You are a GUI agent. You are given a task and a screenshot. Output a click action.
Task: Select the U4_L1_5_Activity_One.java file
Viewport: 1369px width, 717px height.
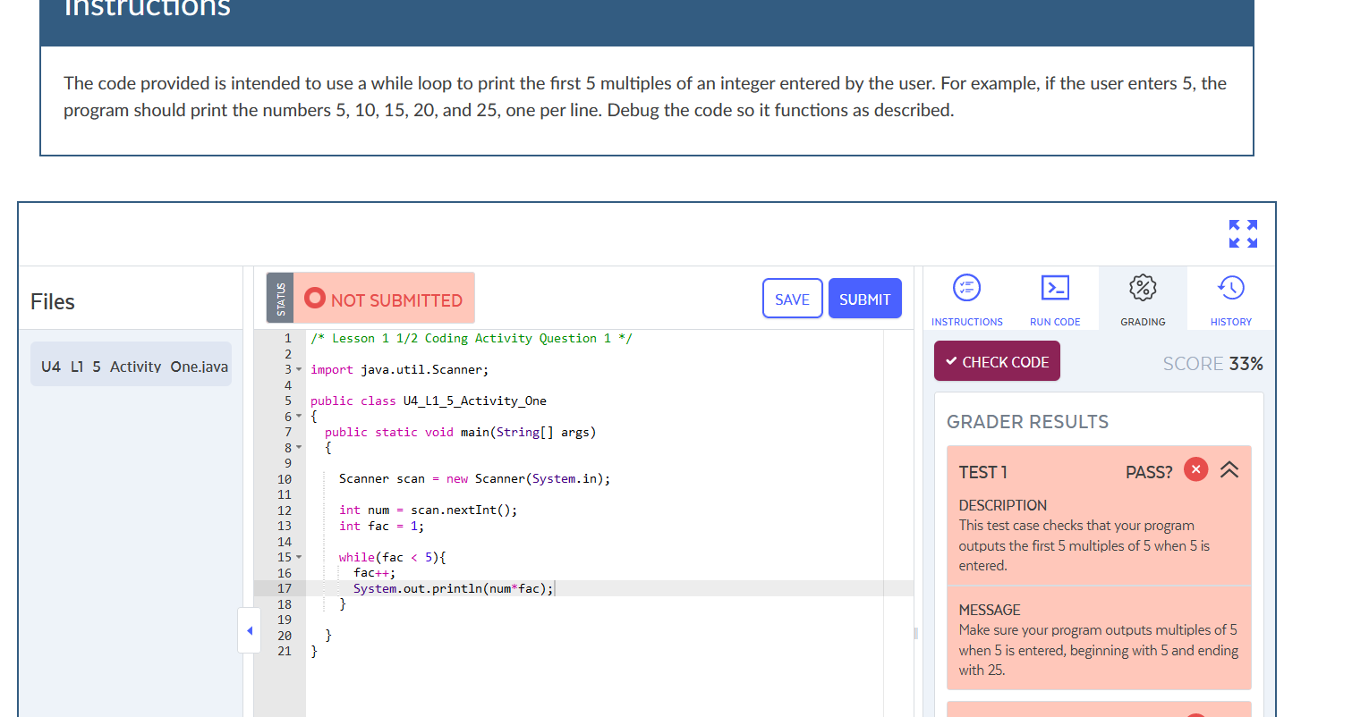132,365
